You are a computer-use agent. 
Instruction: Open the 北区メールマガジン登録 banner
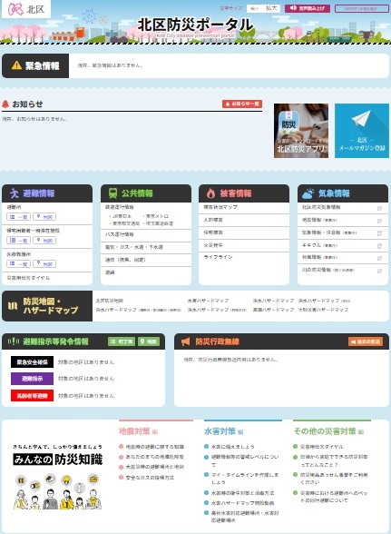pos(362,131)
